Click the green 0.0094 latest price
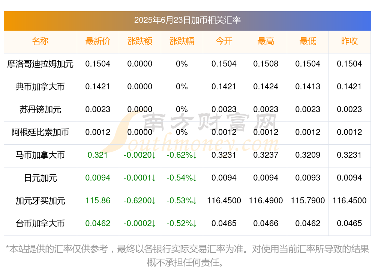This screenshot has width=375, height=274. 97,178
